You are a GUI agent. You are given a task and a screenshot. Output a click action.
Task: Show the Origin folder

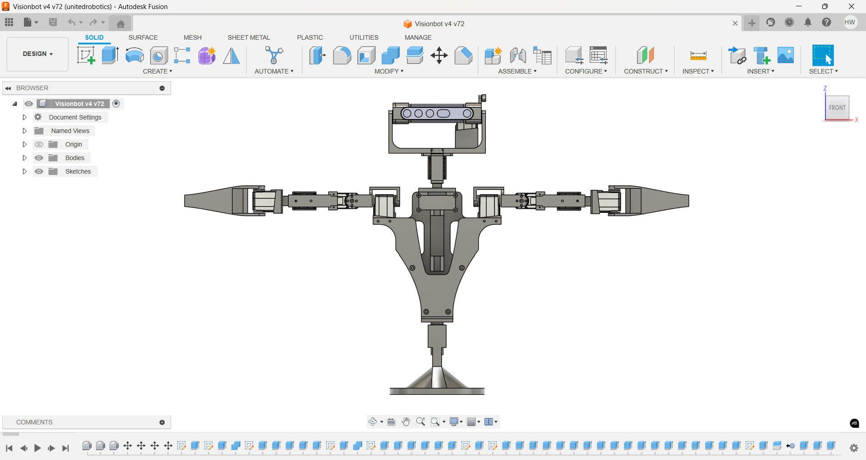point(39,144)
